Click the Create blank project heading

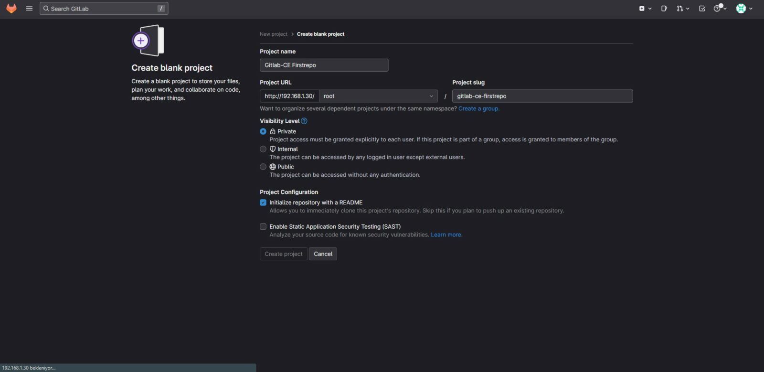pos(172,68)
